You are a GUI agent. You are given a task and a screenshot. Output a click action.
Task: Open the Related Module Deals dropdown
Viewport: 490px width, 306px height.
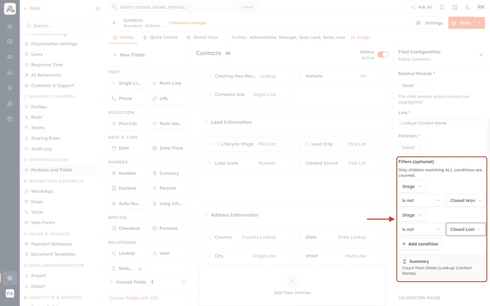point(411,86)
